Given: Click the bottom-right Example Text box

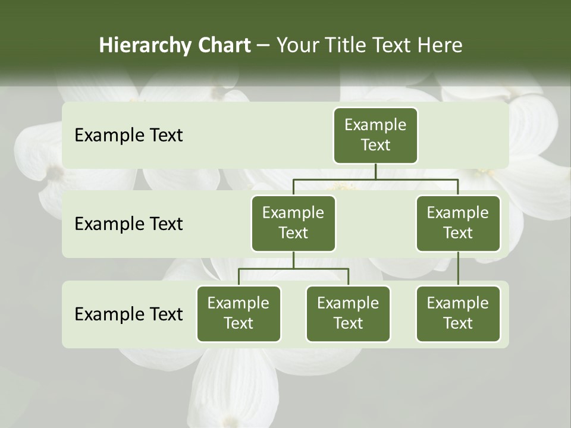Looking at the screenshot, I should (x=458, y=313).
